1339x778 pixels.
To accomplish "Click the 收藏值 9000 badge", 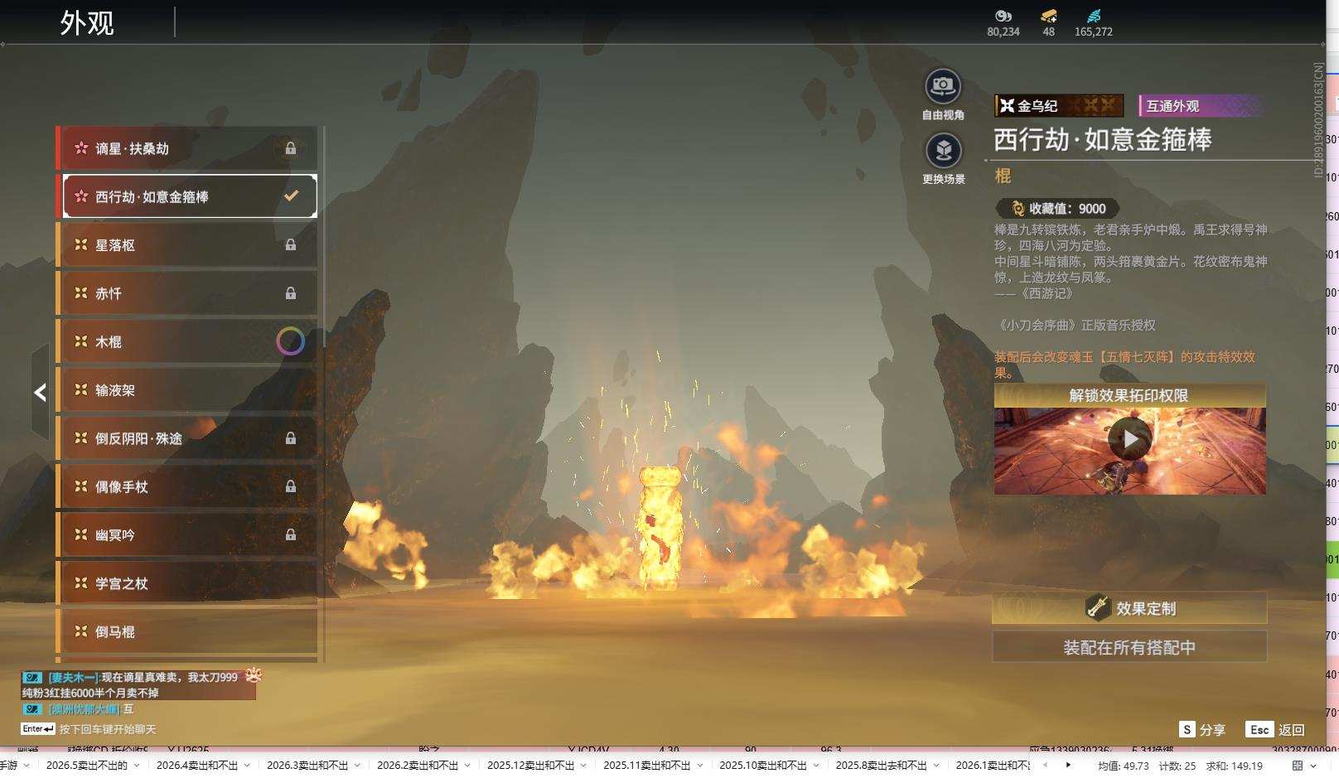I will [x=1058, y=209].
